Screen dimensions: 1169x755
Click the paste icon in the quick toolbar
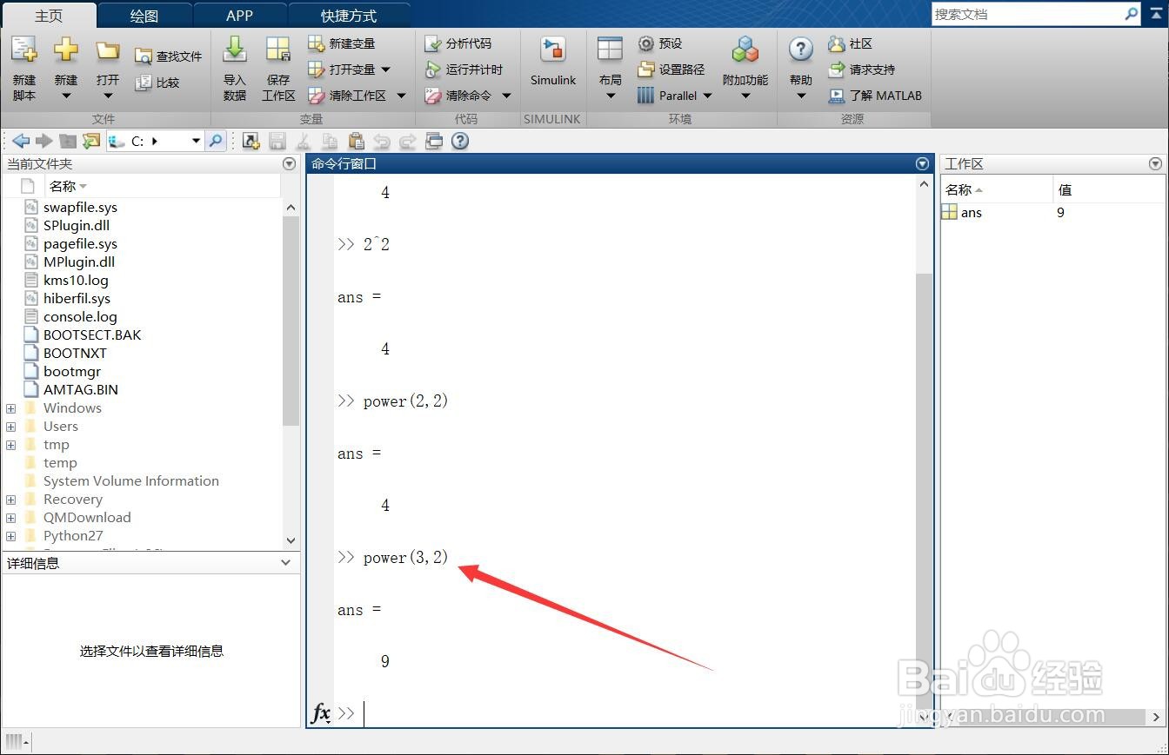tap(356, 141)
